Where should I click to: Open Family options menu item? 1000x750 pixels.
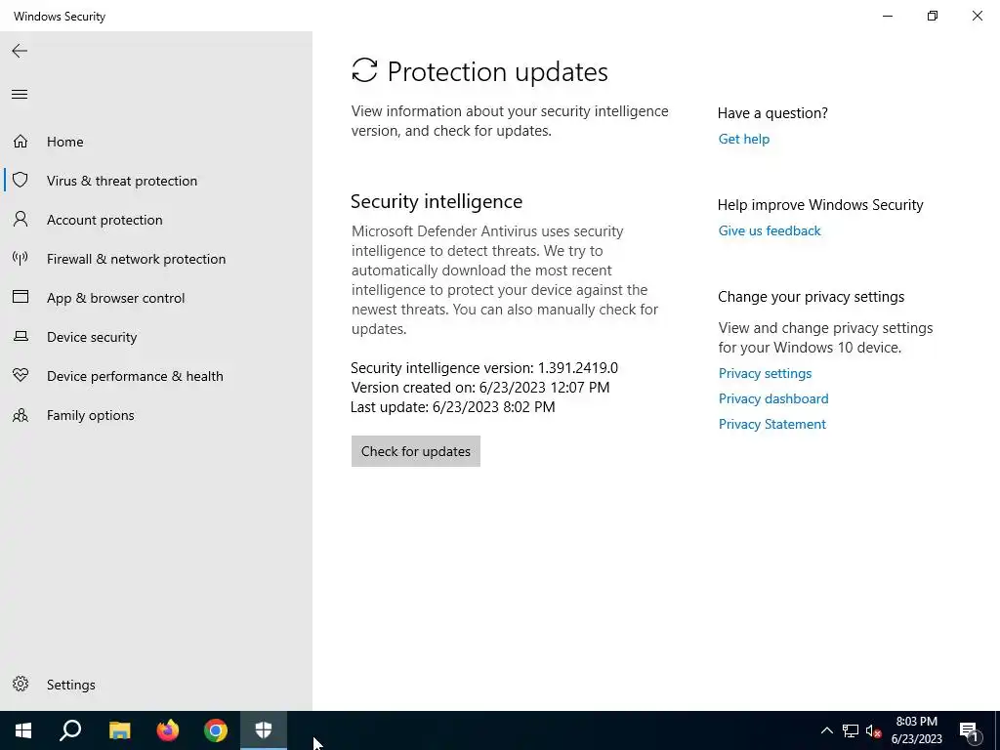point(156,415)
